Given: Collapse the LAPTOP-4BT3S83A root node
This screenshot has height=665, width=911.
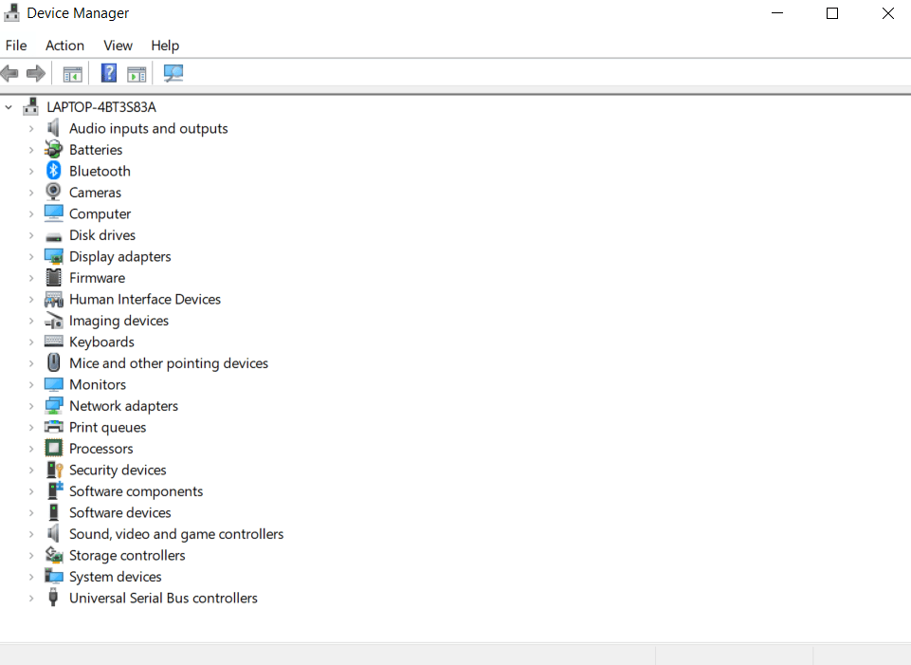Looking at the screenshot, I should click(9, 107).
